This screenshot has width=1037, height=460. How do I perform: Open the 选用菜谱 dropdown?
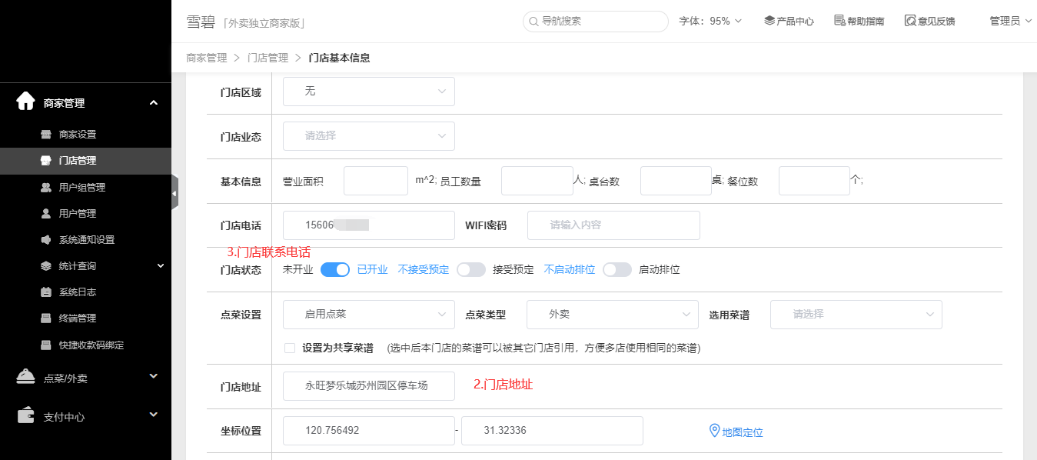tap(856, 315)
